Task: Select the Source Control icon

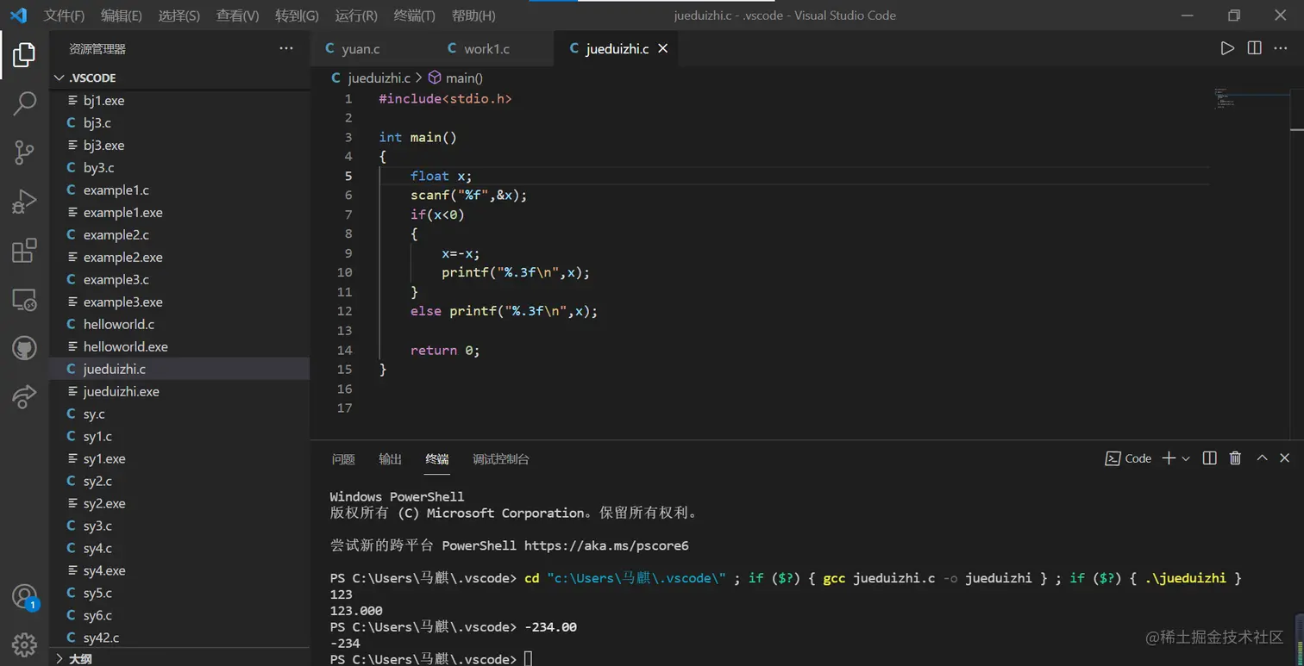Action: [23, 151]
